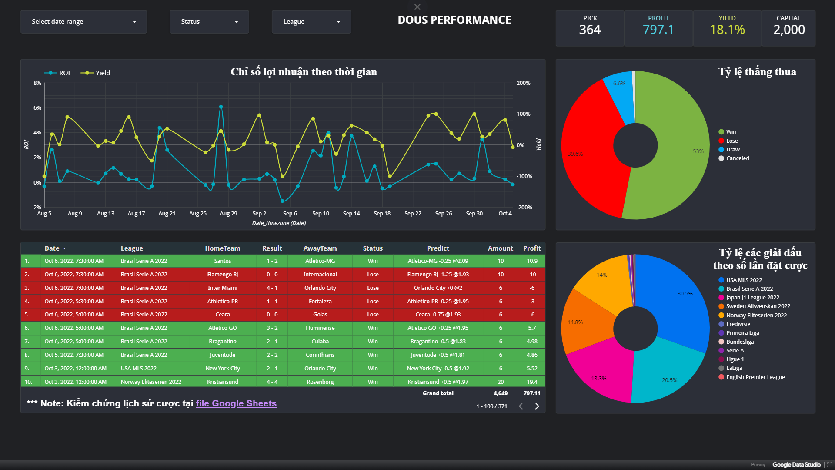Open the Status filter dropdown
835x470 pixels.
[x=209, y=22]
